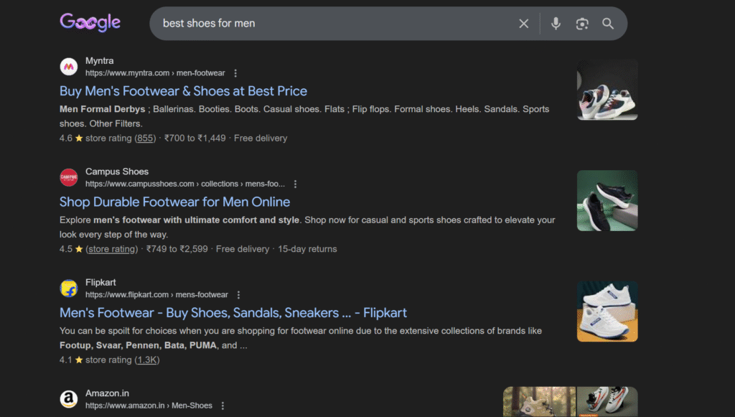Click the Flipkart site favicon
This screenshot has width=735, height=417.
[x=69, y=289]
